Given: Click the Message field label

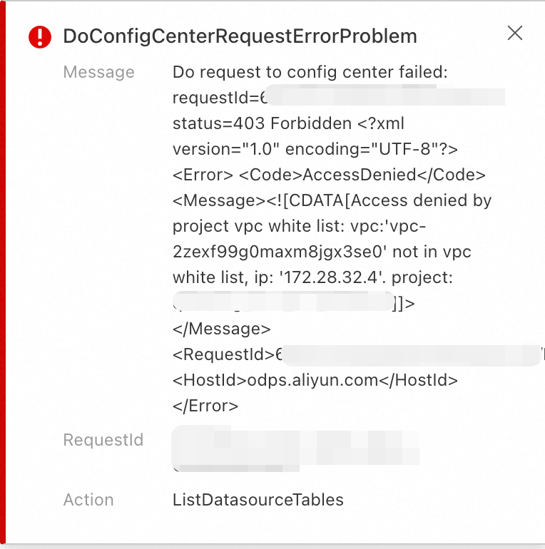Looking at the screenshot, I should (x=98, y=72).
